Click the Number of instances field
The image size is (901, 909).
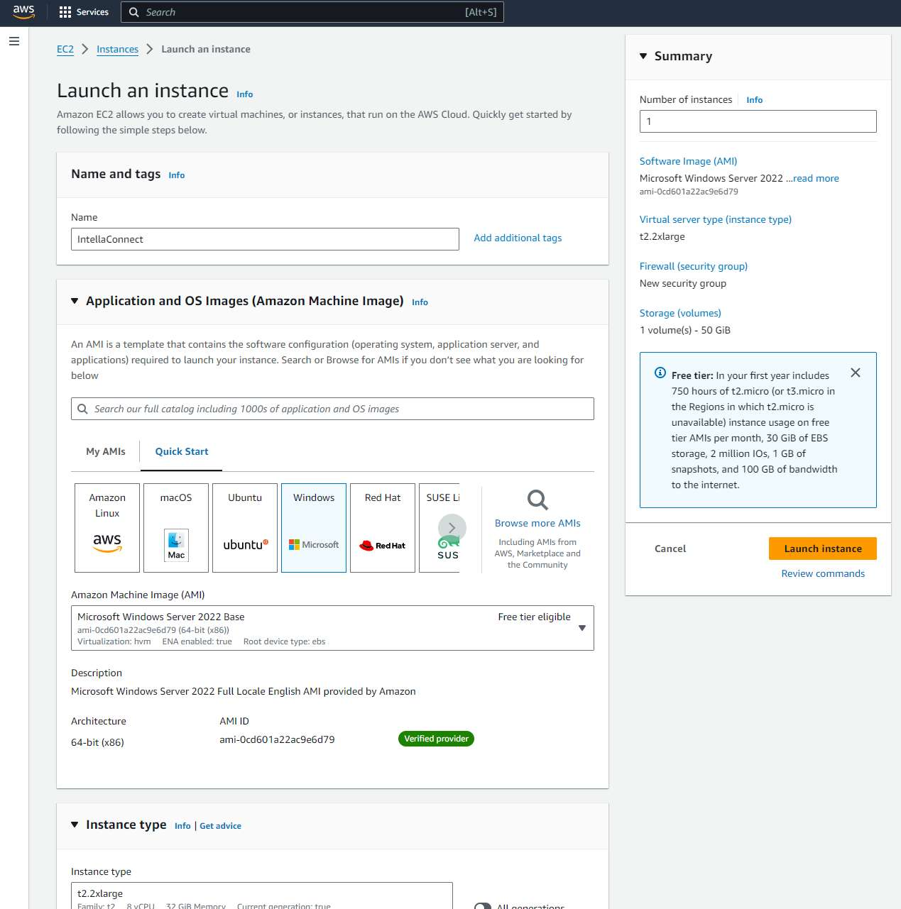[x=758, y=121]
